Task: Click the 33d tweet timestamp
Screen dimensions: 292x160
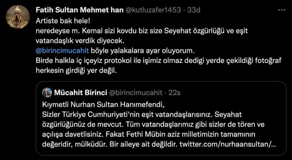Action: click(194, 10)
